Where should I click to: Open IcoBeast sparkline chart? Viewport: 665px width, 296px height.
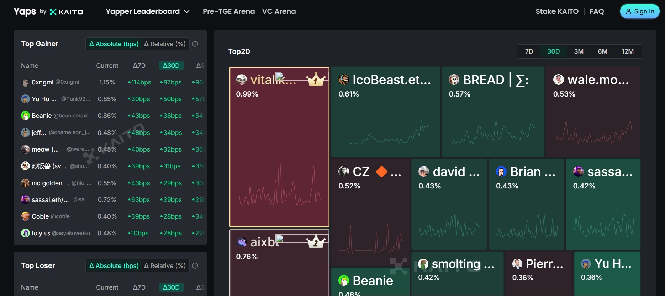point(386,133)
